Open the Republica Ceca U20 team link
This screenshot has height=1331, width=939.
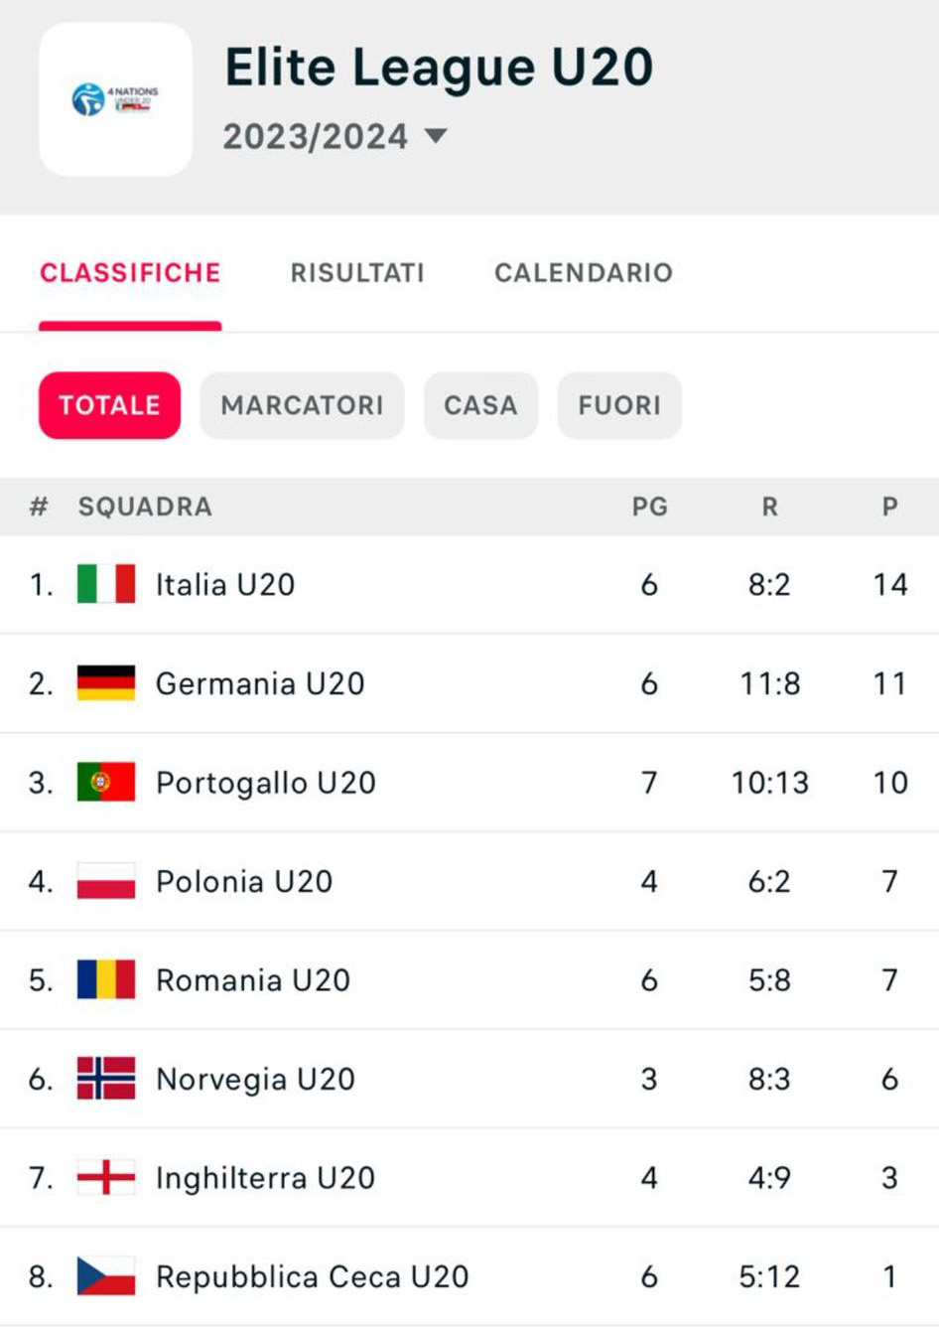point(312,1276)
